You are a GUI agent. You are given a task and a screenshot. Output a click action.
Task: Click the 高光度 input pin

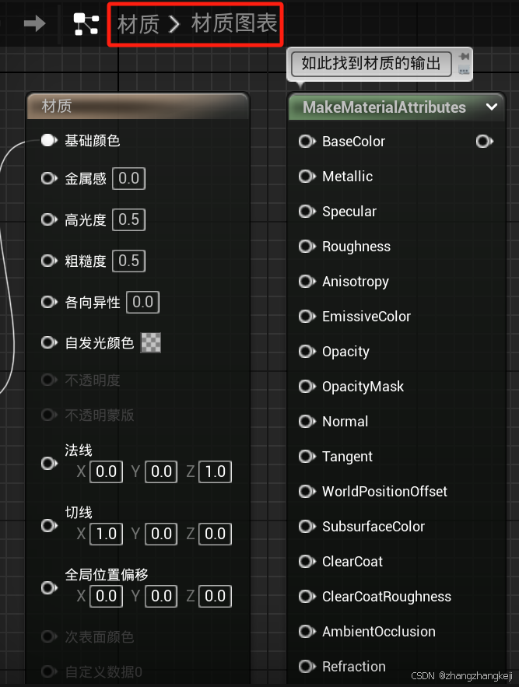[49, 219]
